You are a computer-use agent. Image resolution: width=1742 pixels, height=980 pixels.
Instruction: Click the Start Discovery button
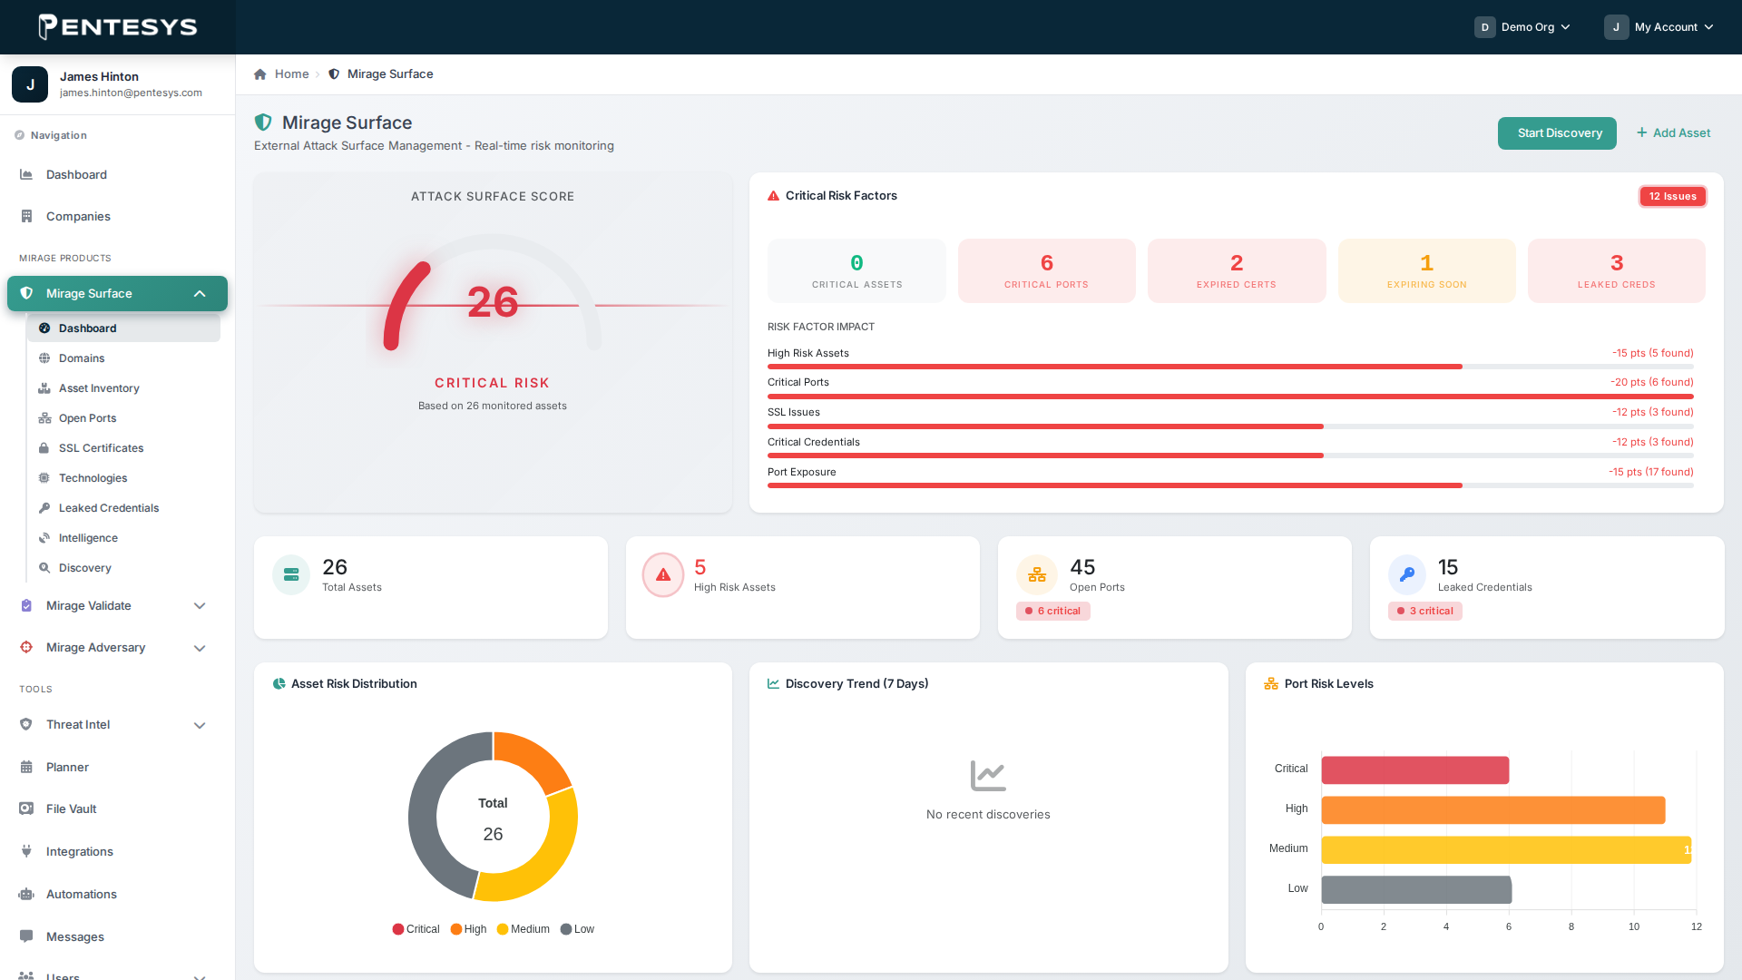click(1557, 133)
